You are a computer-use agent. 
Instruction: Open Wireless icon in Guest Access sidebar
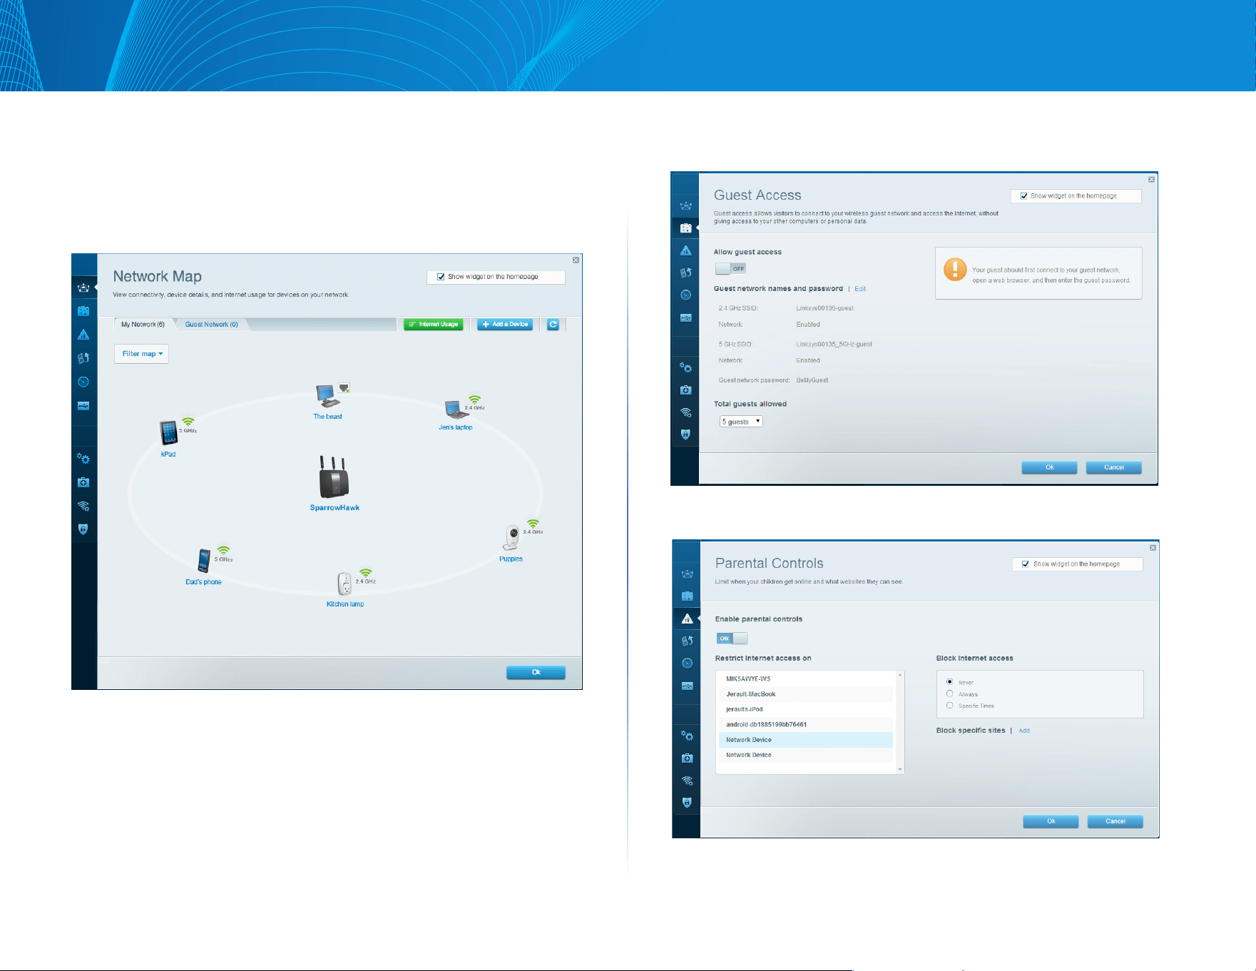[685, 412]
